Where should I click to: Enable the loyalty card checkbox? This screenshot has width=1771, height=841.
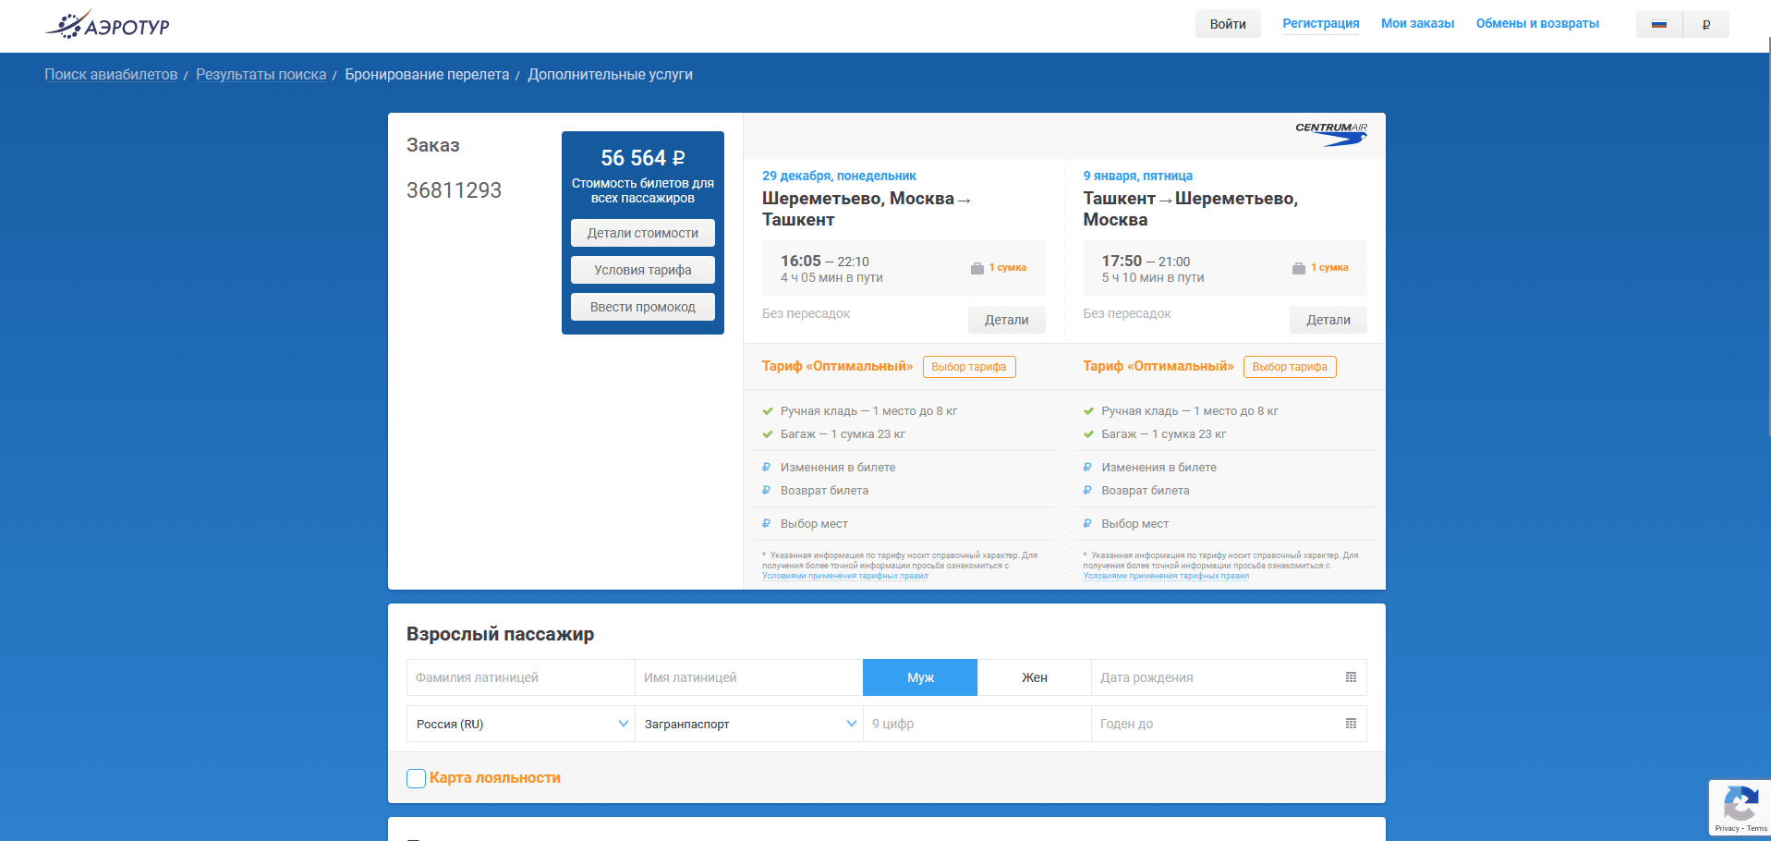tap(417, 778)
